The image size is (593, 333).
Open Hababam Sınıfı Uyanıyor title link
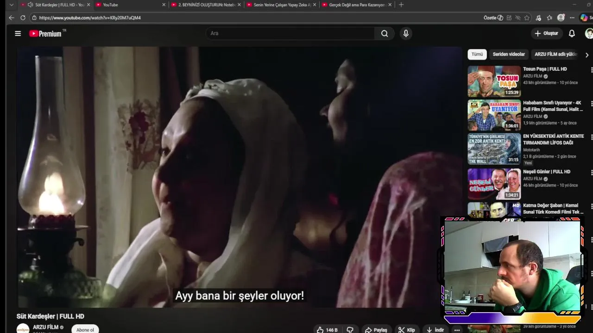[553, 106]
